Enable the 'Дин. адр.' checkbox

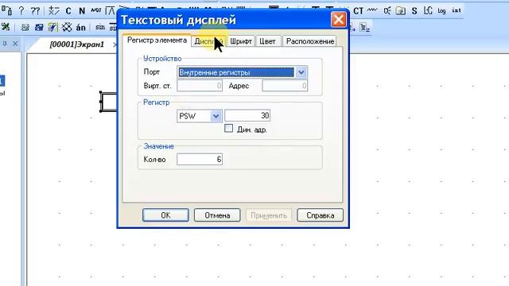pyautogui.click(x=228, y=129)
